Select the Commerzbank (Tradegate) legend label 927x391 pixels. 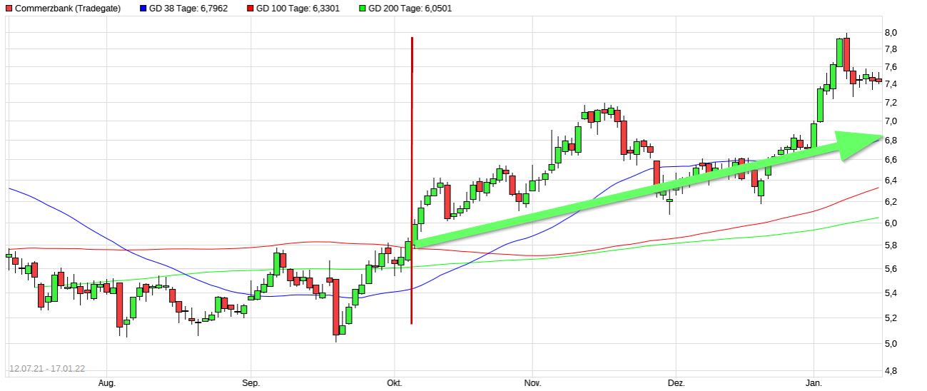point(68,9)
